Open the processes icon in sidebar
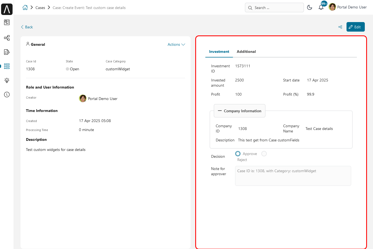 pos(7,38)
